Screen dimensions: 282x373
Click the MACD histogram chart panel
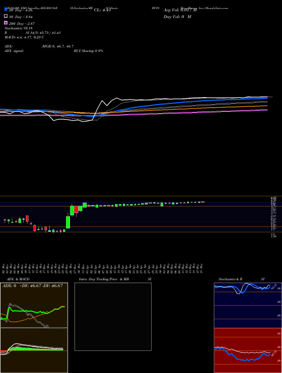point(34,350)
